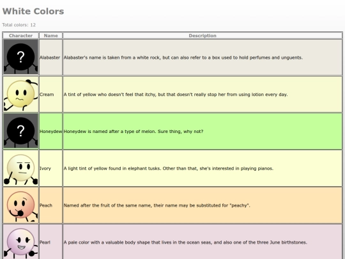Select the Peach name cell
Screen dimensions: 345x259
[x=51, y=205]
